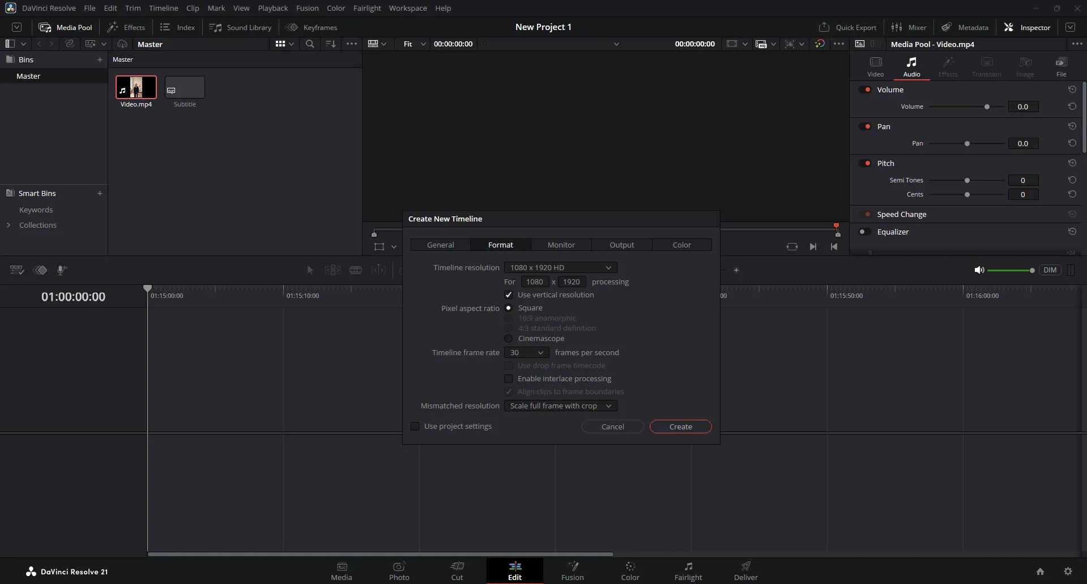1087x584 pixels.
Task: Open the Output tab in dialog
Action: click(x=622, y=245)
